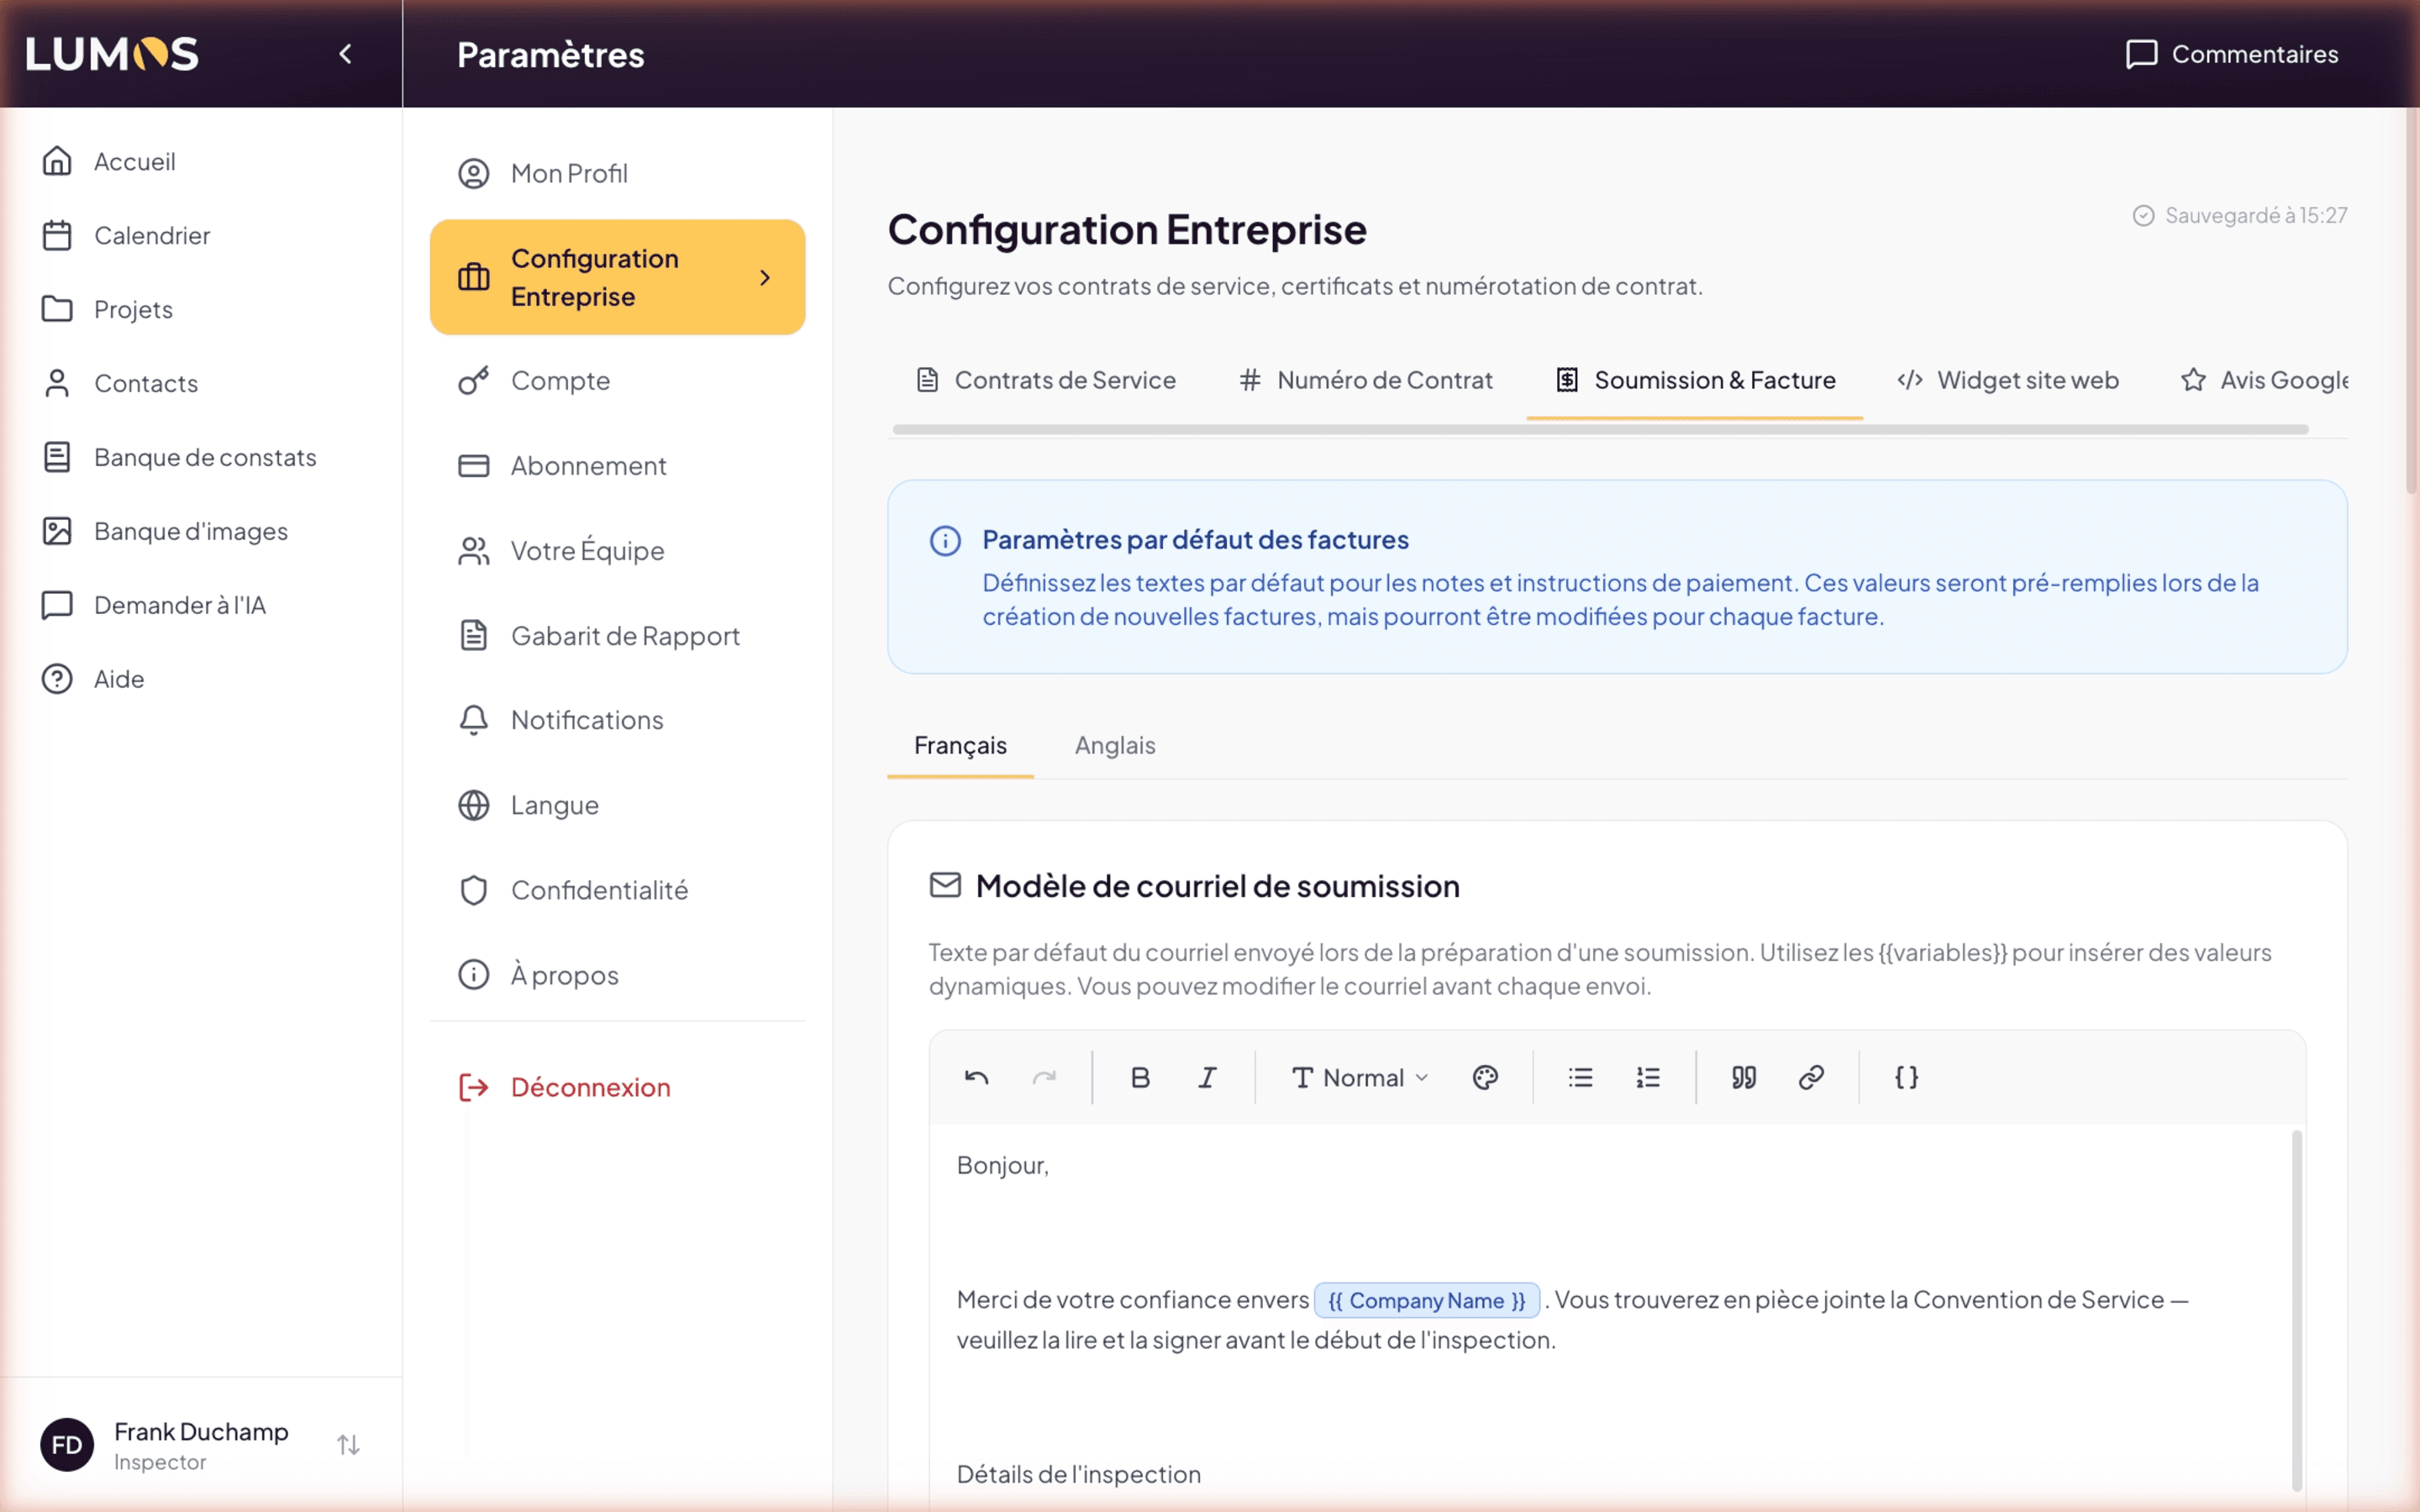This screenshot has height=1512, width=2420.
Task: Insert a numbered list
Action: click(1648, 1077)
